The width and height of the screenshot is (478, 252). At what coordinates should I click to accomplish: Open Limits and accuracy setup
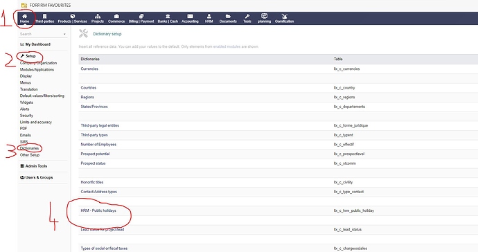pyautogui.click(x=36, y=122)
